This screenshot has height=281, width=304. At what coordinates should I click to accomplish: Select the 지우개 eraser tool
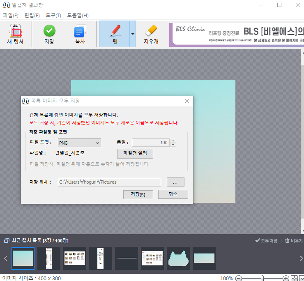click(x=151, y=34)
